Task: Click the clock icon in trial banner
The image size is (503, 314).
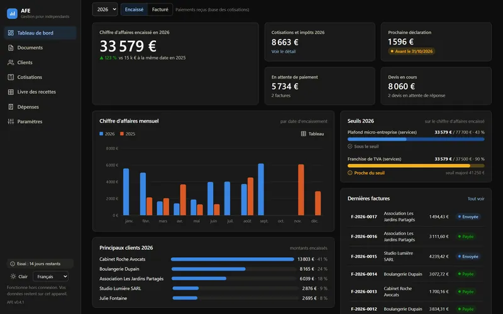Action: click(13, 264)
